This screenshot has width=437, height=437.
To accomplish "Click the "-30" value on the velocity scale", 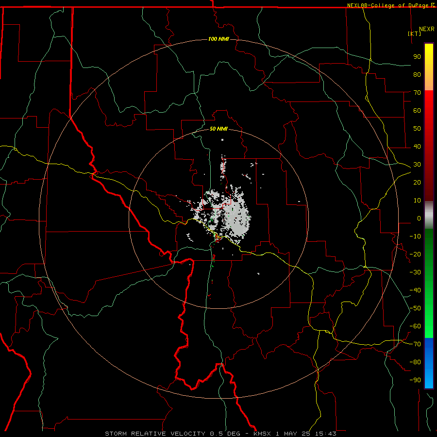I will click(x=415, y=272).
